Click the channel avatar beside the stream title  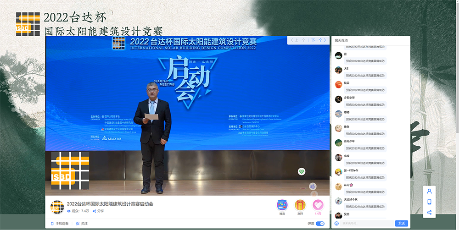pyautogui.click(x=57, y=207)
